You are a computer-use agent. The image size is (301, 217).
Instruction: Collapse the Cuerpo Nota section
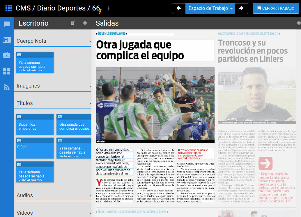click(91, 41)
